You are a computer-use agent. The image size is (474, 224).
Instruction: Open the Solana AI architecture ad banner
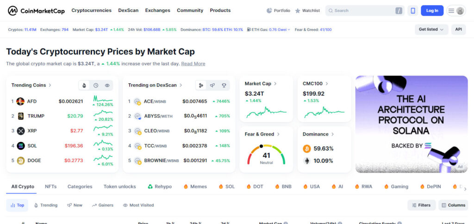412,124
